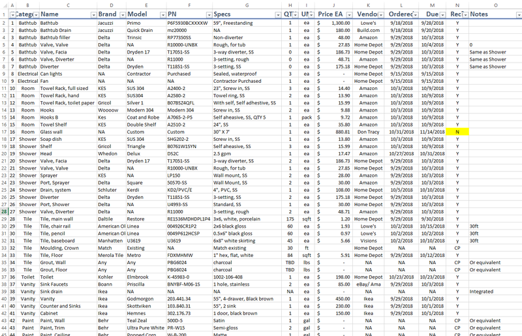The height and width of the screenshot is (336, 522).
Task: Select column K by its header
Action: [368, 5]
